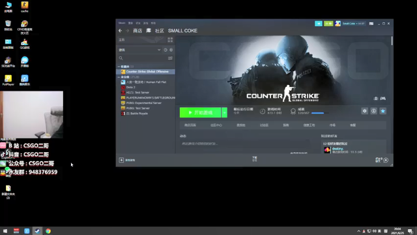Click the CS:GO achievements progress bar
This screenshot has height=235, width=417.
[320, 113]
